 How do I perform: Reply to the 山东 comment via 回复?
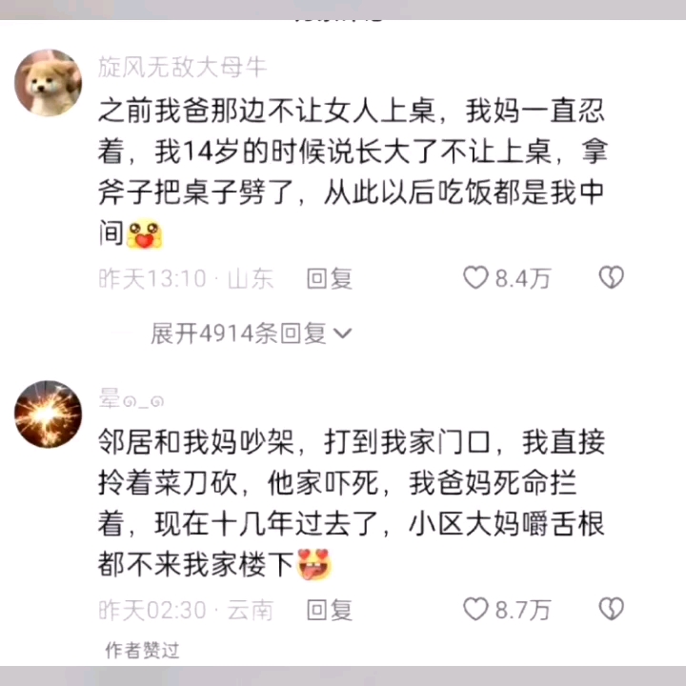330,278
